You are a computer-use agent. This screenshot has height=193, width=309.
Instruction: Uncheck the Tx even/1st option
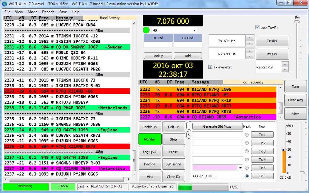coord(211,67)
